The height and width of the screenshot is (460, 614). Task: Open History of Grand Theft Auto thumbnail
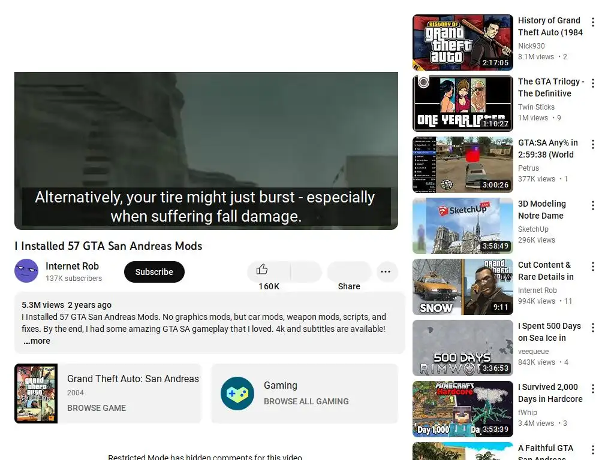pos(463,43)
